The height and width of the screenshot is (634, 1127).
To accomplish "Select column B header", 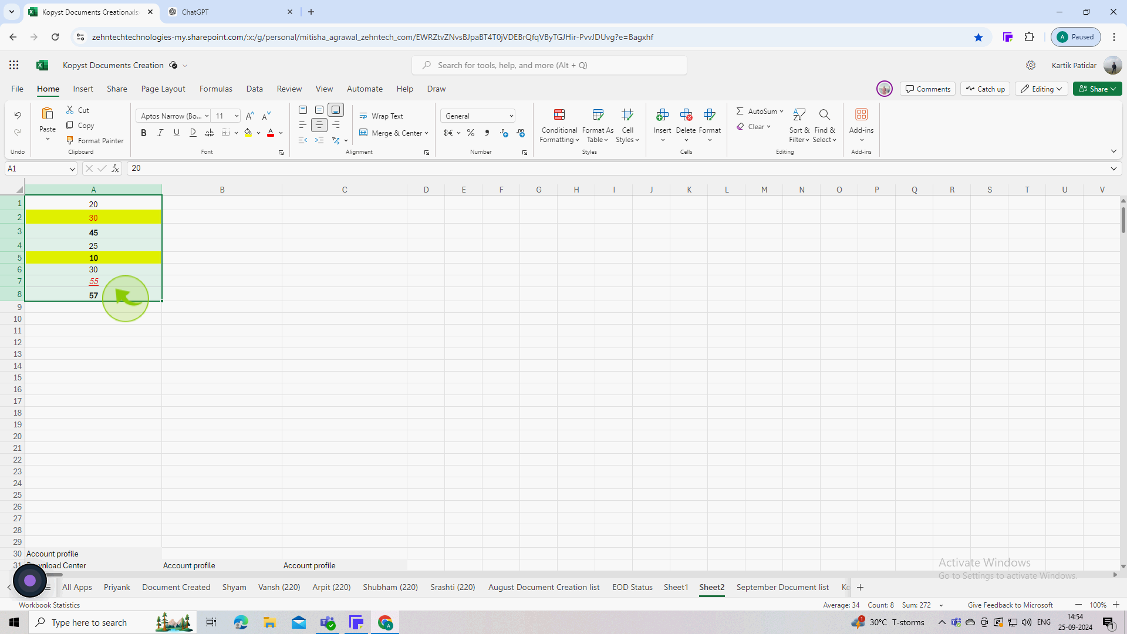I will click(x=222, y=190).
